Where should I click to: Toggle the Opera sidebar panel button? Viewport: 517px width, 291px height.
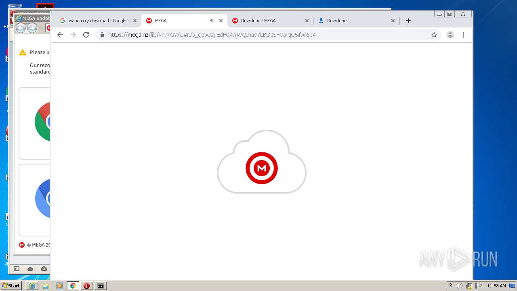pyautogui.click(x=17, y=269)
